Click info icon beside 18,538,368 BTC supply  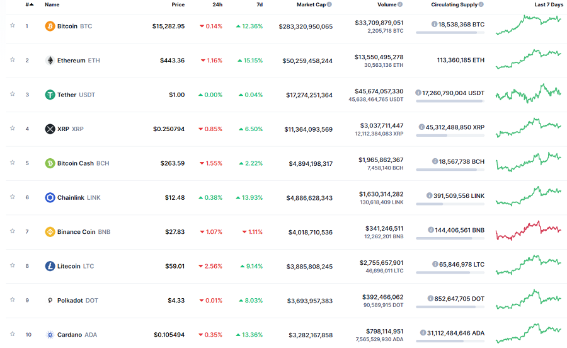(434, 24)
